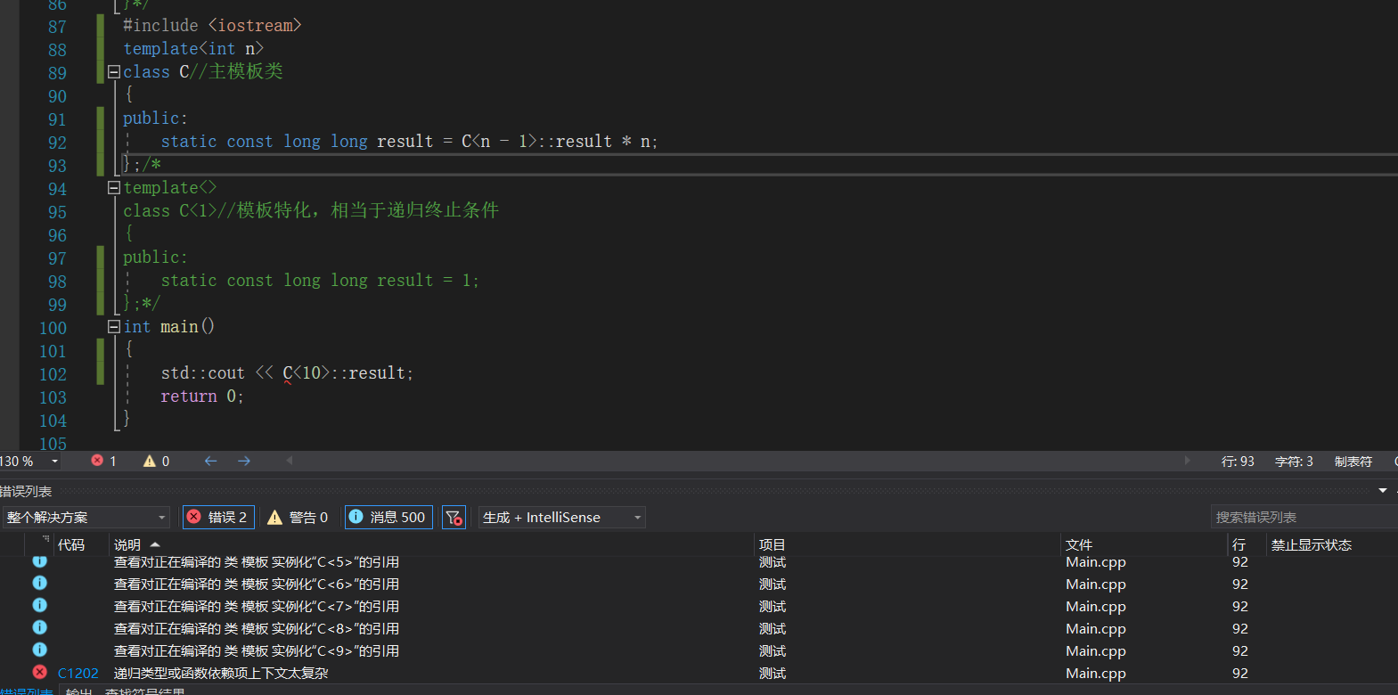Open the 整个解决方案 scope dropdown
The width and height of the screenshot is (1398, 695).
(x=86, y=518)
